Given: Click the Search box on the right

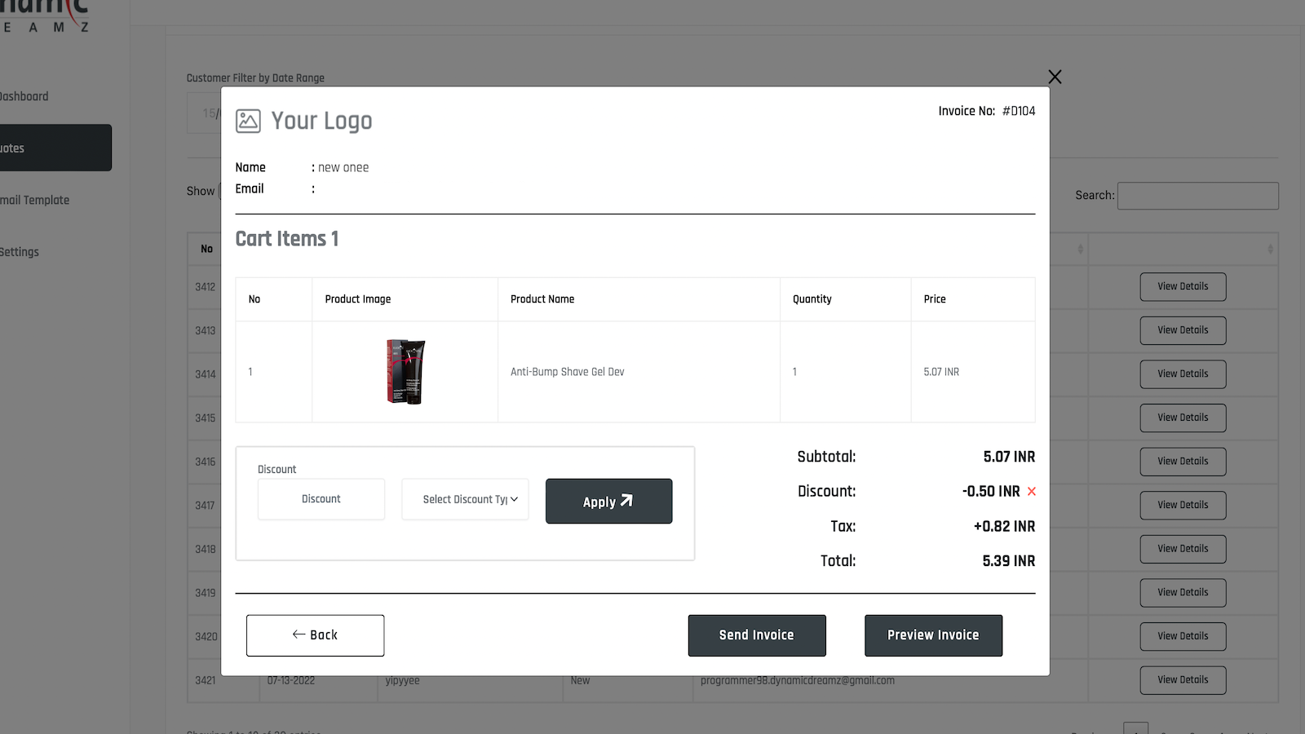Looking at the screenshot, I should point(1197,196).
